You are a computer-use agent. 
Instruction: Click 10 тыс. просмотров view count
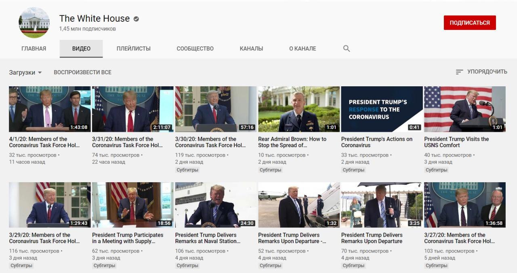[x=282, y=155]
